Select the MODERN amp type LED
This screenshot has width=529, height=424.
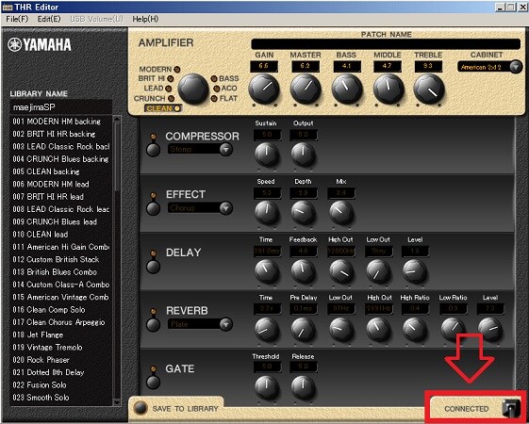click(176, 70)
